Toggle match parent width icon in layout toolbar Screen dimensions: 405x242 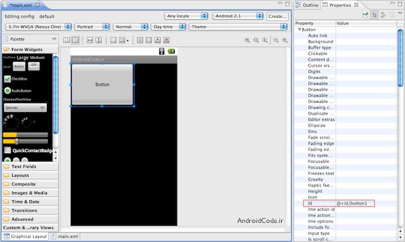[90, 40]
